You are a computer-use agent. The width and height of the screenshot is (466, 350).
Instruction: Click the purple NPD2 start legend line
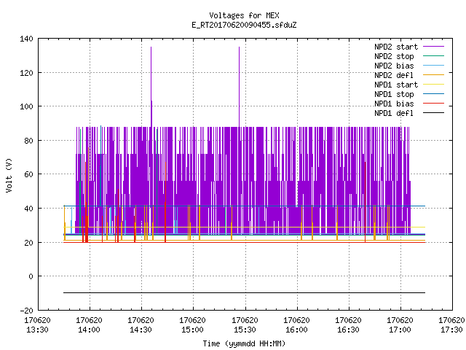pos(433,47)
